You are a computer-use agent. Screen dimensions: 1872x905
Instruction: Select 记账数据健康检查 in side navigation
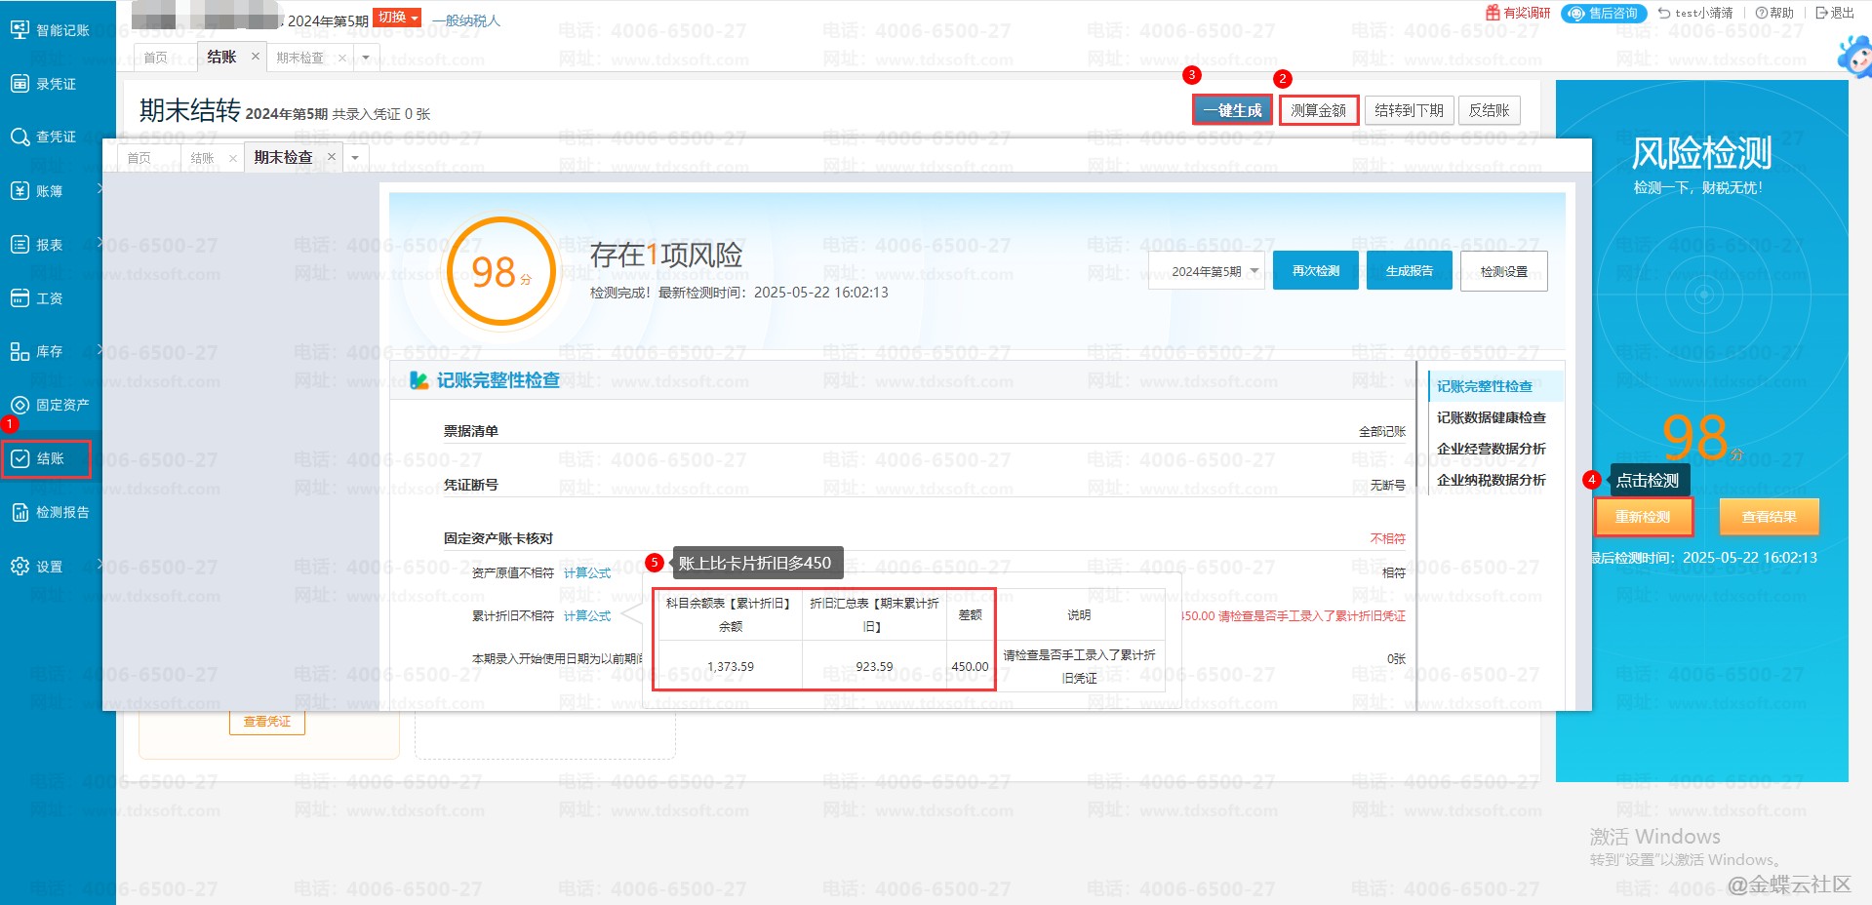pos(1491,417)
